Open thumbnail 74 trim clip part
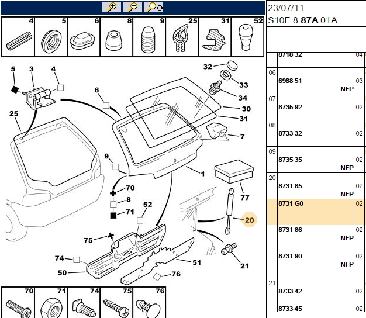 click(84, 303)
